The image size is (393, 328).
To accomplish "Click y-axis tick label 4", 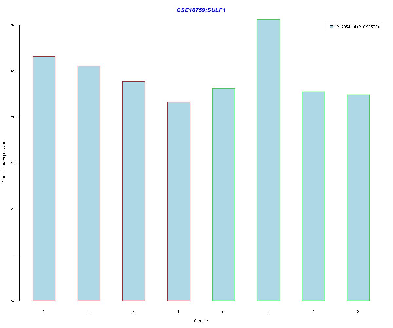I will pyautogui.click(x=13, y=117).
